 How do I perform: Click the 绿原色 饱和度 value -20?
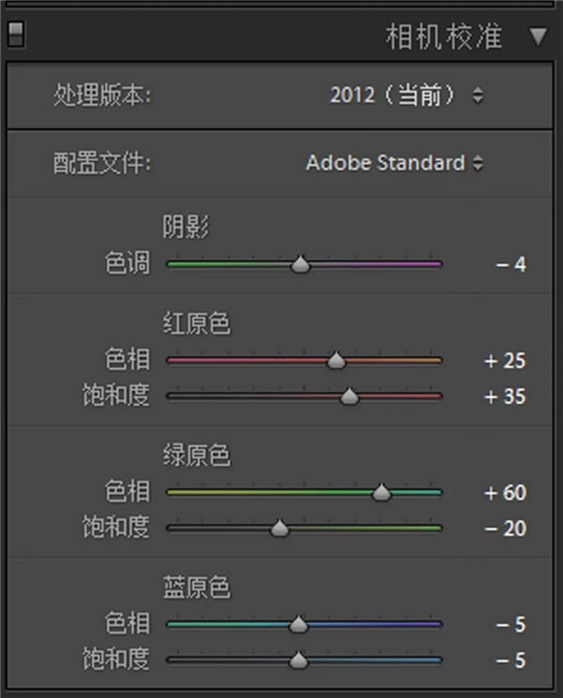click(506, 529)
